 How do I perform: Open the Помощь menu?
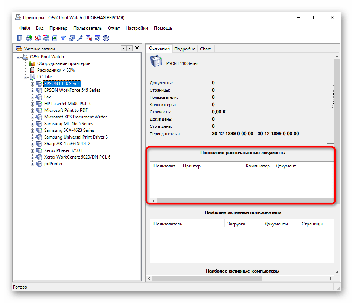point(163,28)
